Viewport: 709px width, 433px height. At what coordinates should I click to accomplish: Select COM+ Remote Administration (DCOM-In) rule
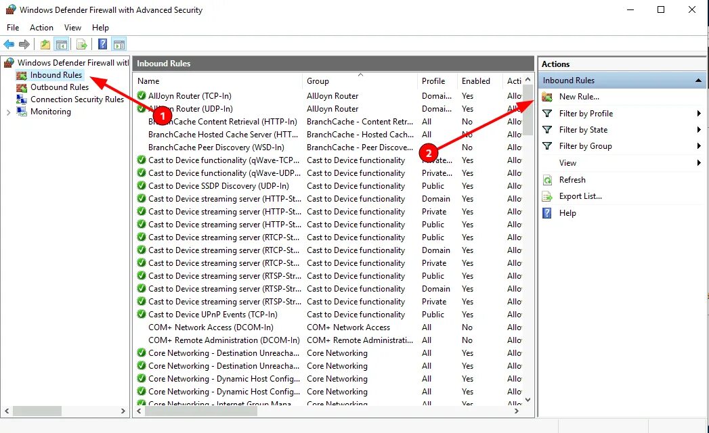coord(224,340)
